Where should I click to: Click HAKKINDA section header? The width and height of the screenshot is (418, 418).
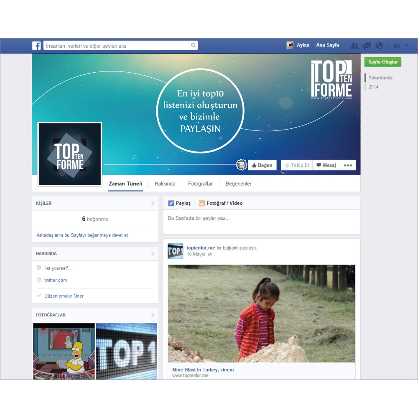tap(46, 254)
